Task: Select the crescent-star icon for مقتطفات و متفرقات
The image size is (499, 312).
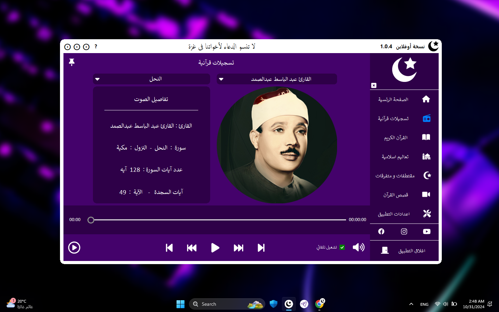Action: point(426,175)
